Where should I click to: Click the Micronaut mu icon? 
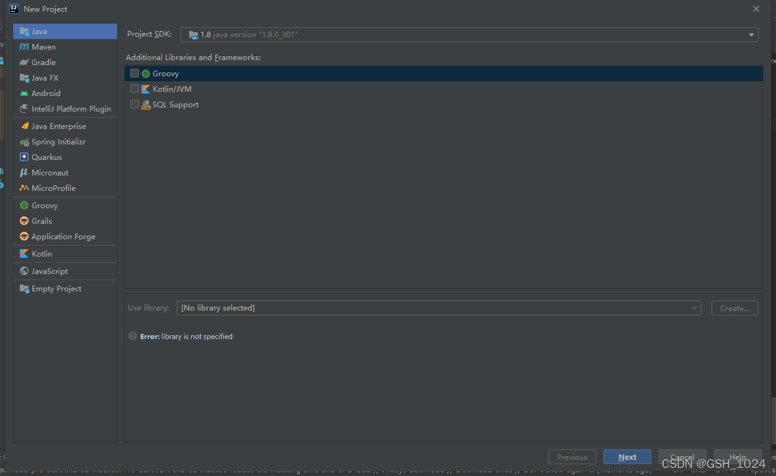tap(24, 172)
